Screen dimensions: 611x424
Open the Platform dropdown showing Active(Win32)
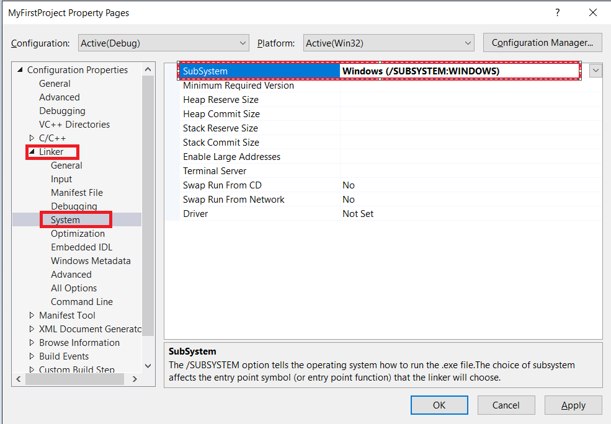388,43
